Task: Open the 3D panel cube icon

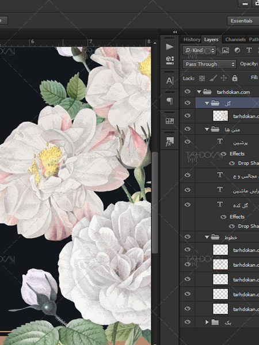Action: click(170, 60)
